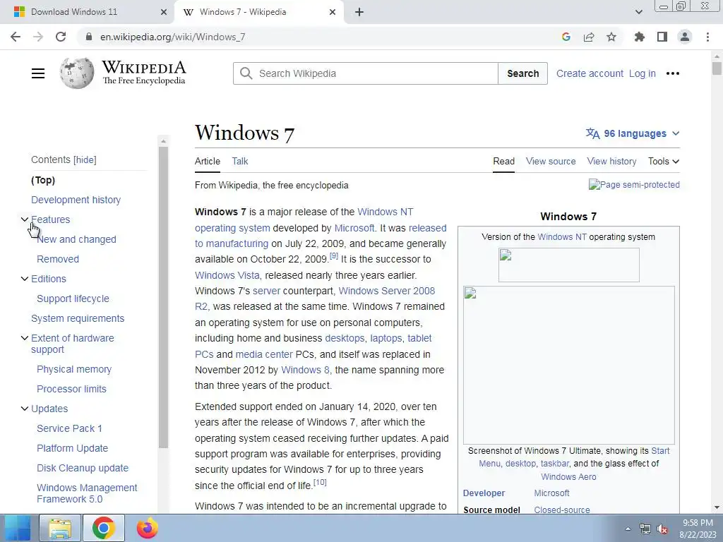
Task: Collapse the Features contents section
Action: (25, 219)
